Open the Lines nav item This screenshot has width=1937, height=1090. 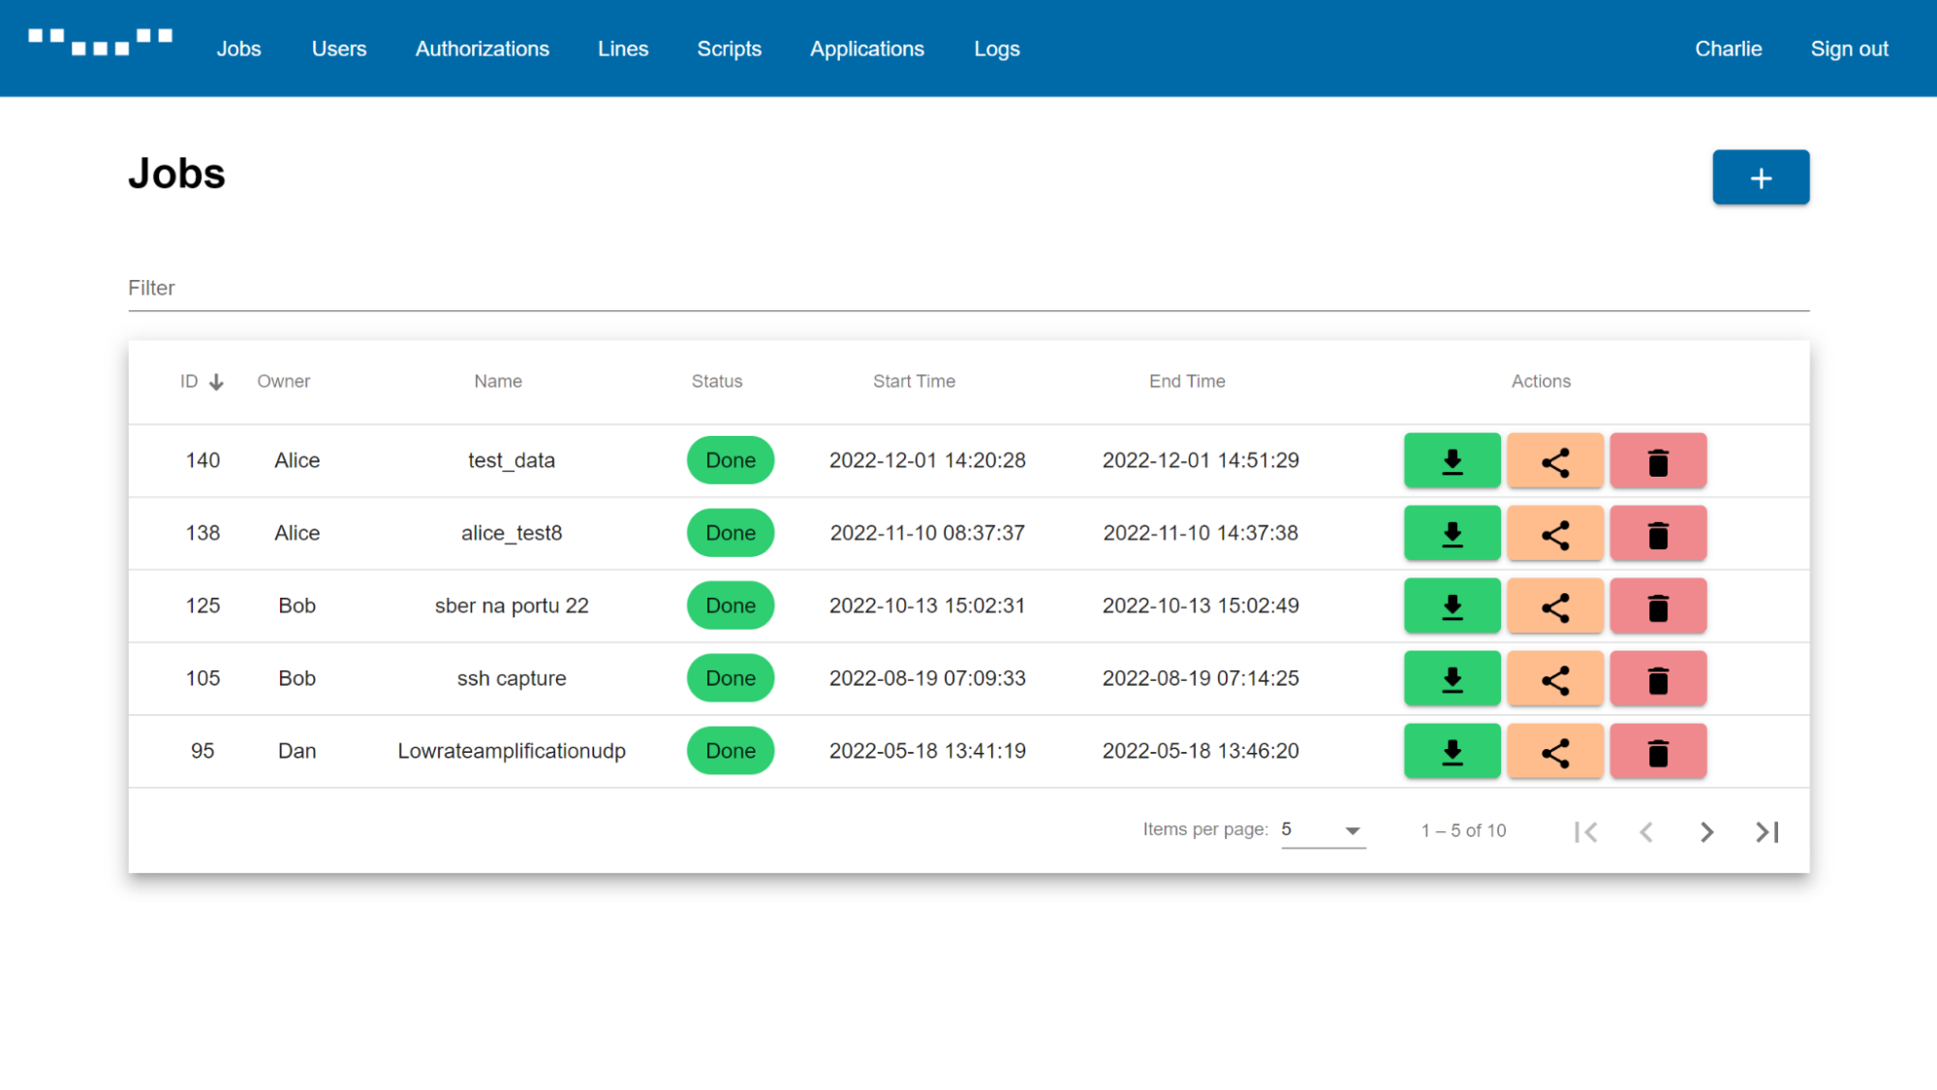[x=622, y=48]
